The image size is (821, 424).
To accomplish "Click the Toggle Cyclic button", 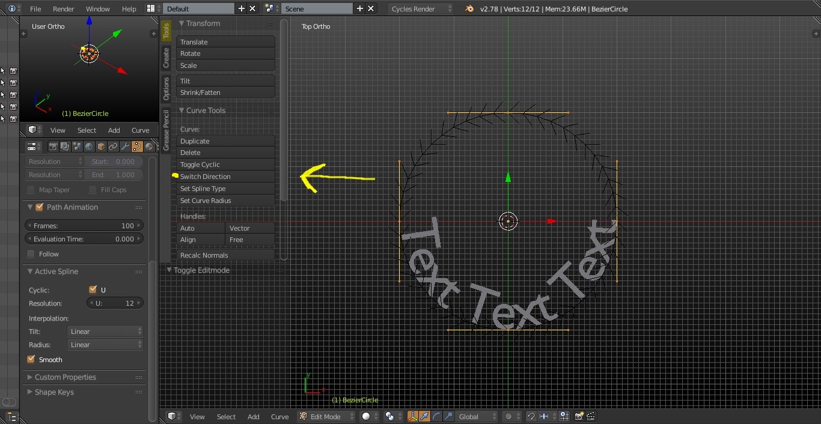I will pos(225,165).
